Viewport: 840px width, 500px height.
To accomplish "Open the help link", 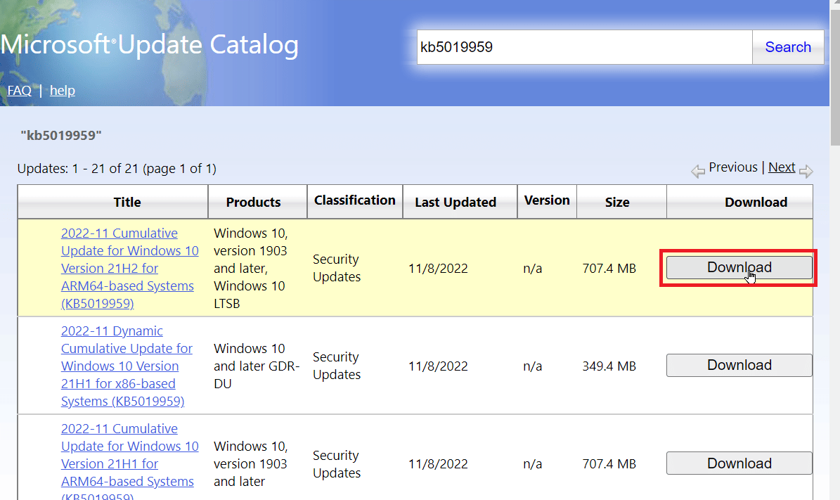I will coord(62,91).
